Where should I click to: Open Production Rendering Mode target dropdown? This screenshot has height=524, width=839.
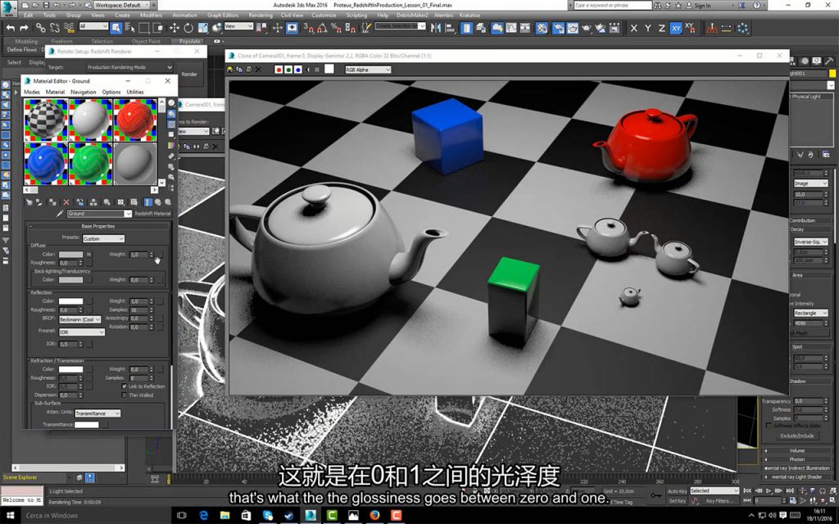click(x=129, y=67)
